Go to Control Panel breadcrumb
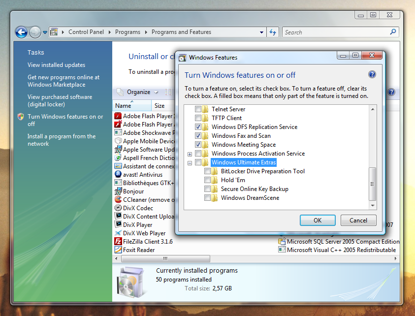Image resolution: width=415 pixels, height=316 pixels. (x=86, y=32)
